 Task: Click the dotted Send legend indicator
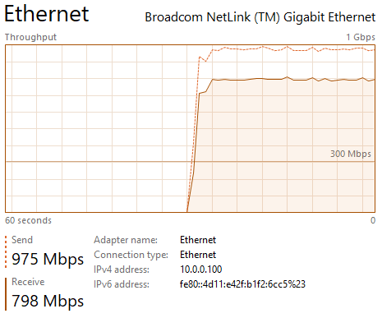(x=6, y=251)
